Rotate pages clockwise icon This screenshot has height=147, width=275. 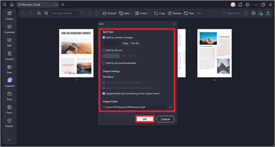(90, 13)
